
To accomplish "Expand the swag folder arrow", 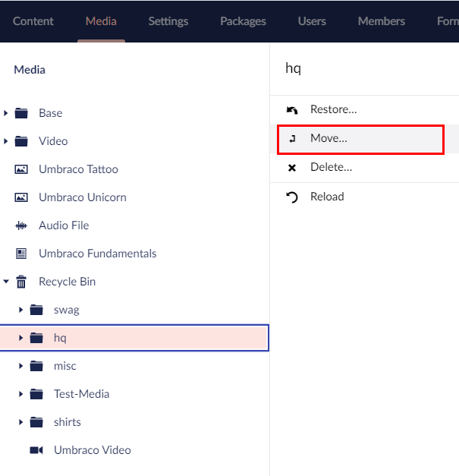I will pyautogui.click(x=21, y=310).
